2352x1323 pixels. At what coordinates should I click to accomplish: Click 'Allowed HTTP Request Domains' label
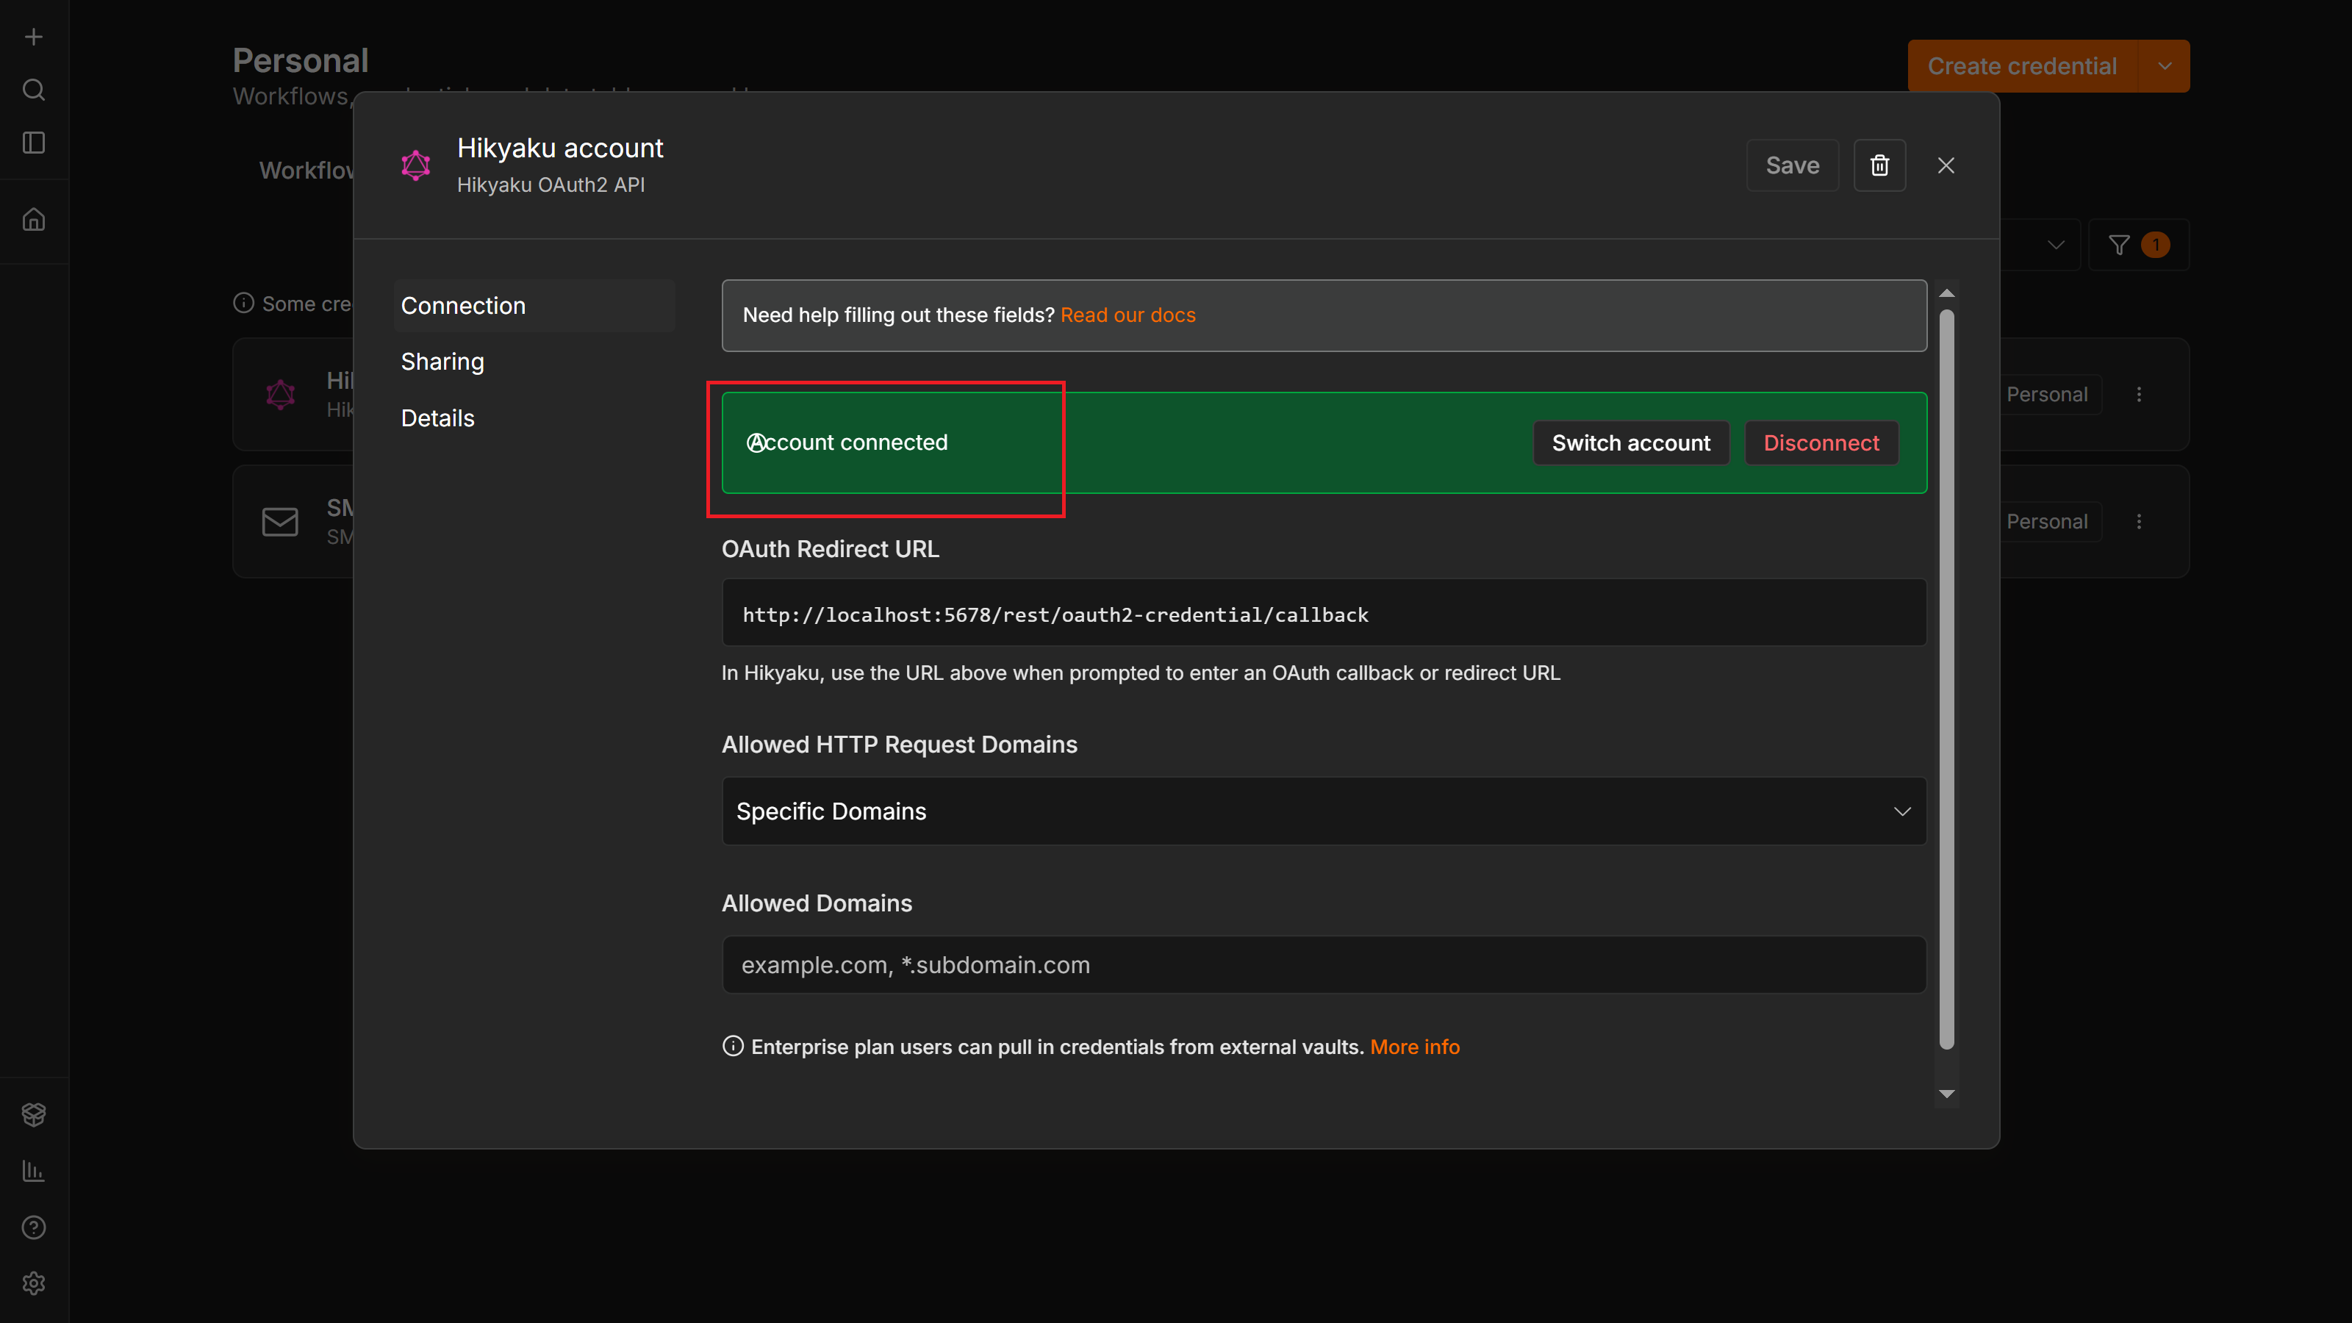(x=900, y=745)
